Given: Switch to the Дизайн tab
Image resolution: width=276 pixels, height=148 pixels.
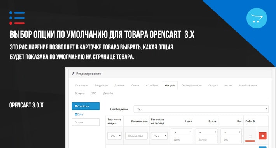Looking at the screenshot, I should point(108,93).
